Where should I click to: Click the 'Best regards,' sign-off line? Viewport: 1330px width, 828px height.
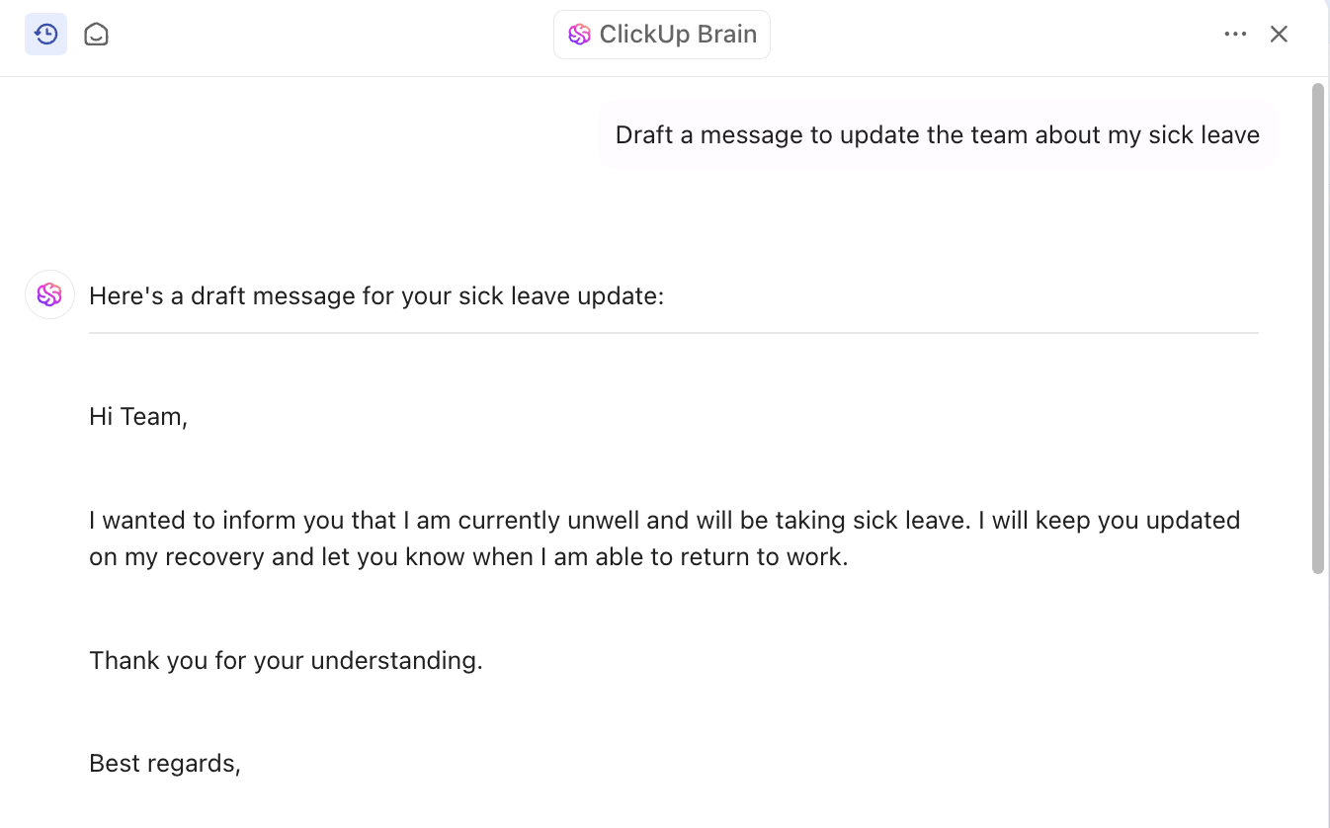pyautogui.click(x=165, y=763)
